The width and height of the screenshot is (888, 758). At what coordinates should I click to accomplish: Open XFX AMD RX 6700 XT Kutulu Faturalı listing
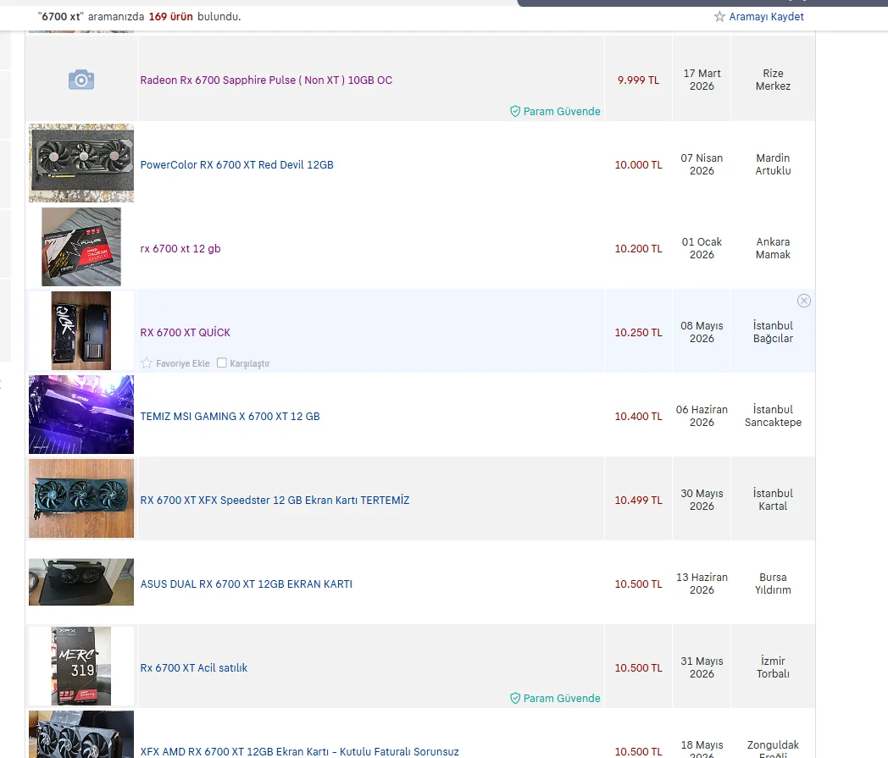pos(300,751)
